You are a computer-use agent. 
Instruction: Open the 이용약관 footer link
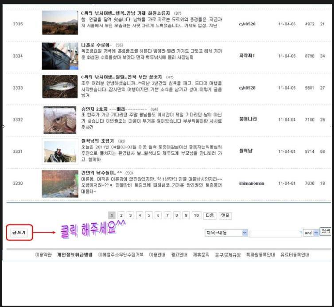pos(43,255)
